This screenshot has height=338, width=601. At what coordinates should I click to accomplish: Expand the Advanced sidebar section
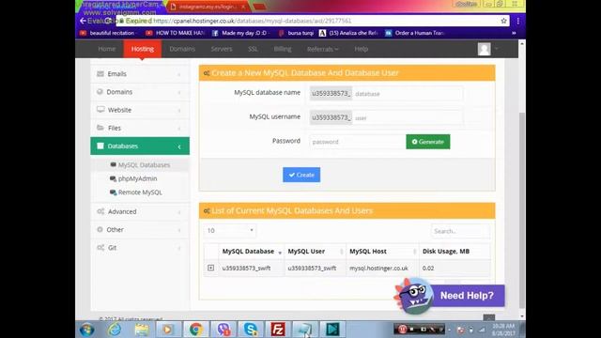point(140,211)
